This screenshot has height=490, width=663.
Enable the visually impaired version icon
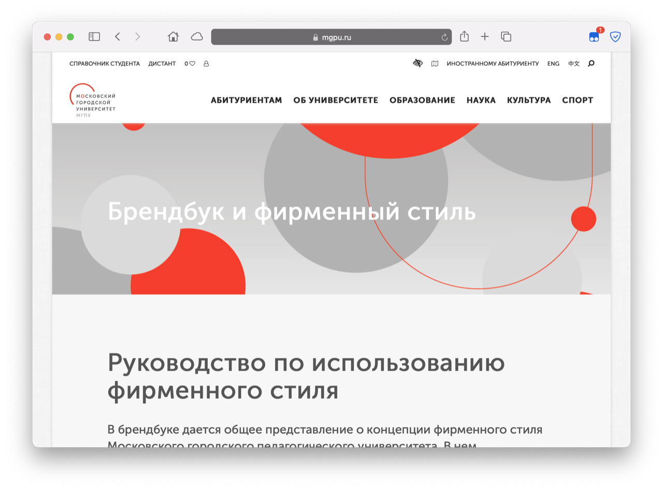417,64
